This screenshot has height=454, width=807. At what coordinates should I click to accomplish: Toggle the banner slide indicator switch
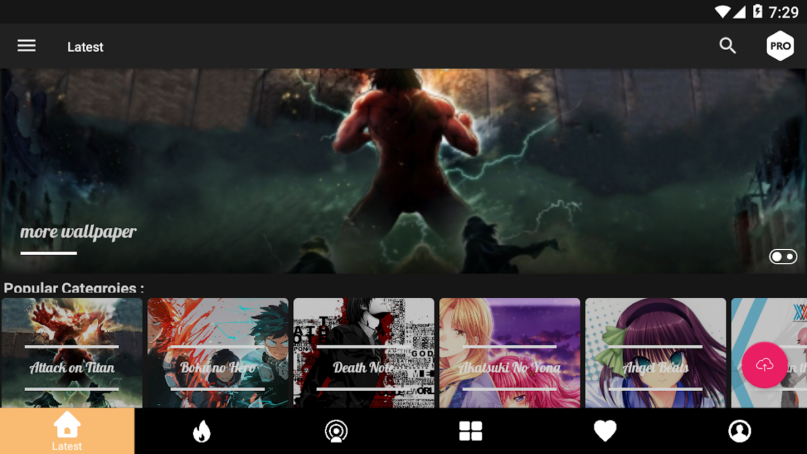coord(783,256)
